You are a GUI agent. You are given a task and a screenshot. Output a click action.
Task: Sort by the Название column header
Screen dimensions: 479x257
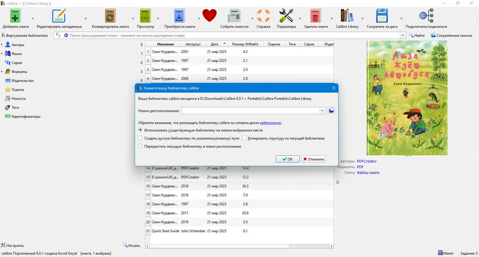click(x=165, y=44)
